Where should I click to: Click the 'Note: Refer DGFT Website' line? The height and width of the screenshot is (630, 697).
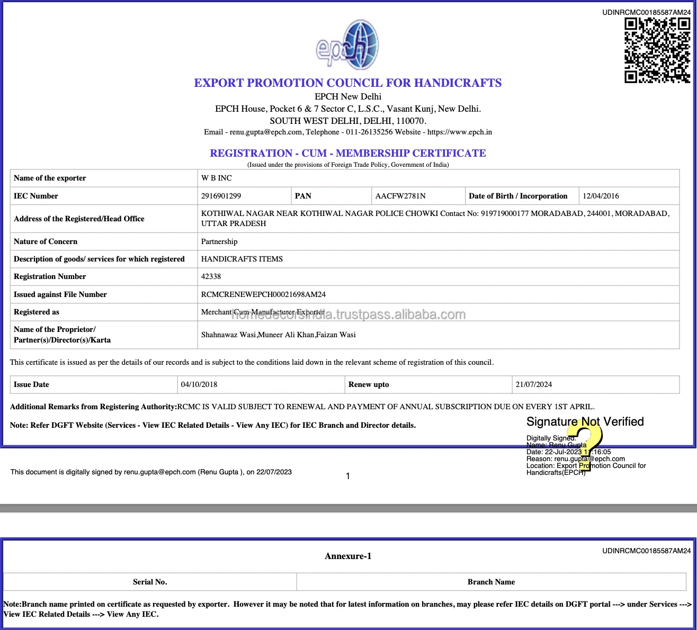coord(213,425)
